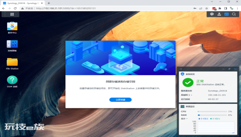The image size is (241, 137).
Task: Bookmark this page star icon
Action: 207,9
